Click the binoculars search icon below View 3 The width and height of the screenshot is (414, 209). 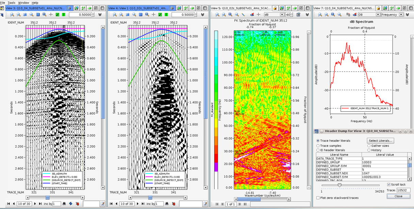click(64, 204)
